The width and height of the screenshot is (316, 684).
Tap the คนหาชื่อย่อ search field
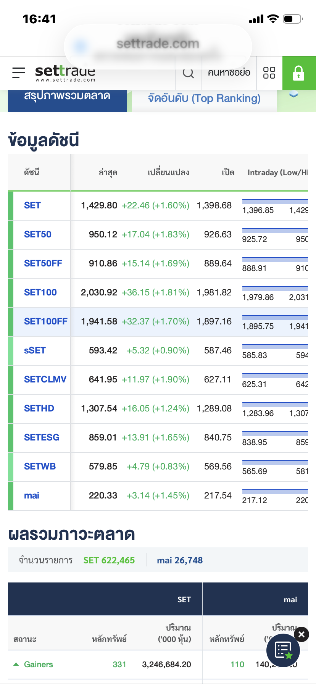click(229, 73)
